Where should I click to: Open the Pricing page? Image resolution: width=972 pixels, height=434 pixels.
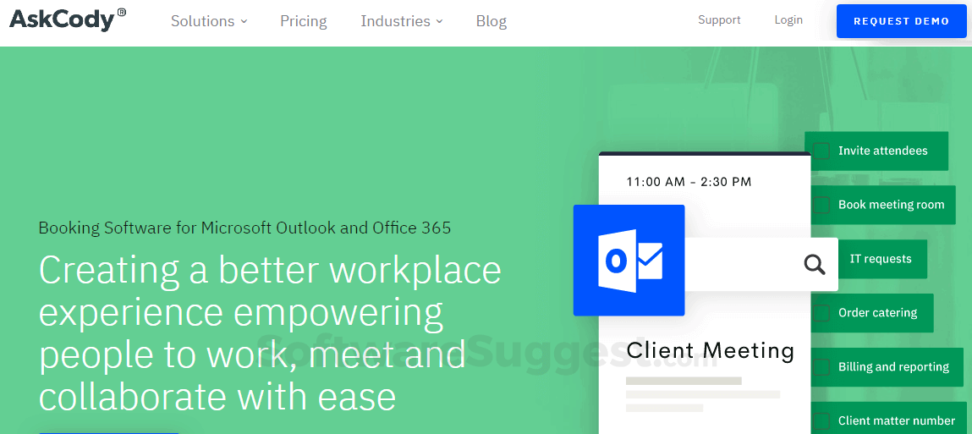(x=304, y=21)
